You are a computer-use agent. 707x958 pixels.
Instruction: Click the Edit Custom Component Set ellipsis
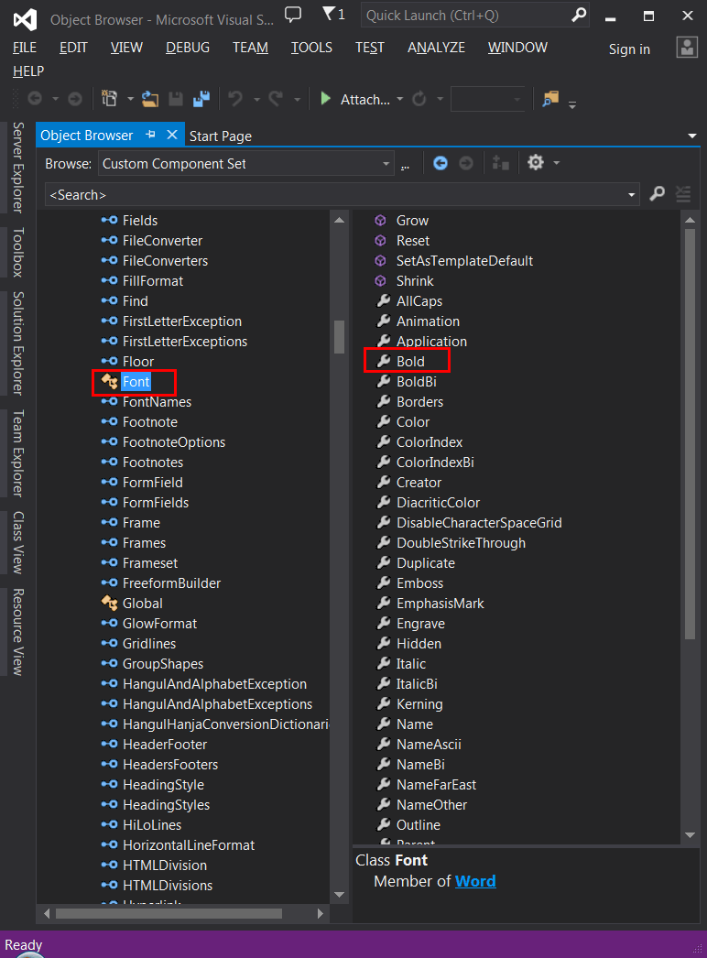coord(405,164)
